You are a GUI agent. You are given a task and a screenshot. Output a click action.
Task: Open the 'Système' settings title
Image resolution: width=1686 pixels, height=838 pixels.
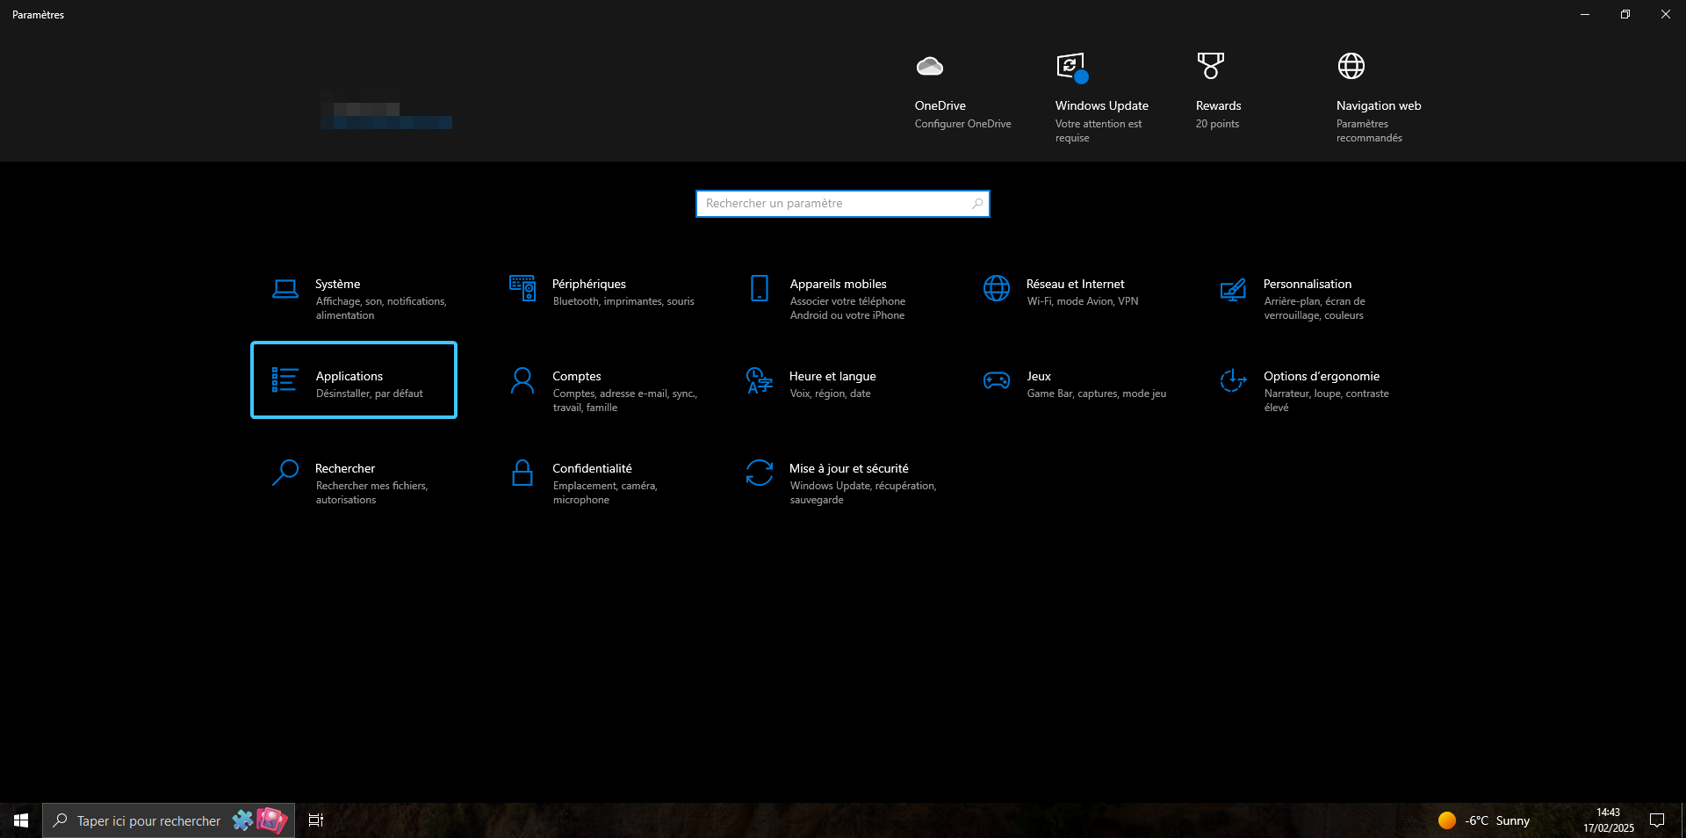coord(337,285)
